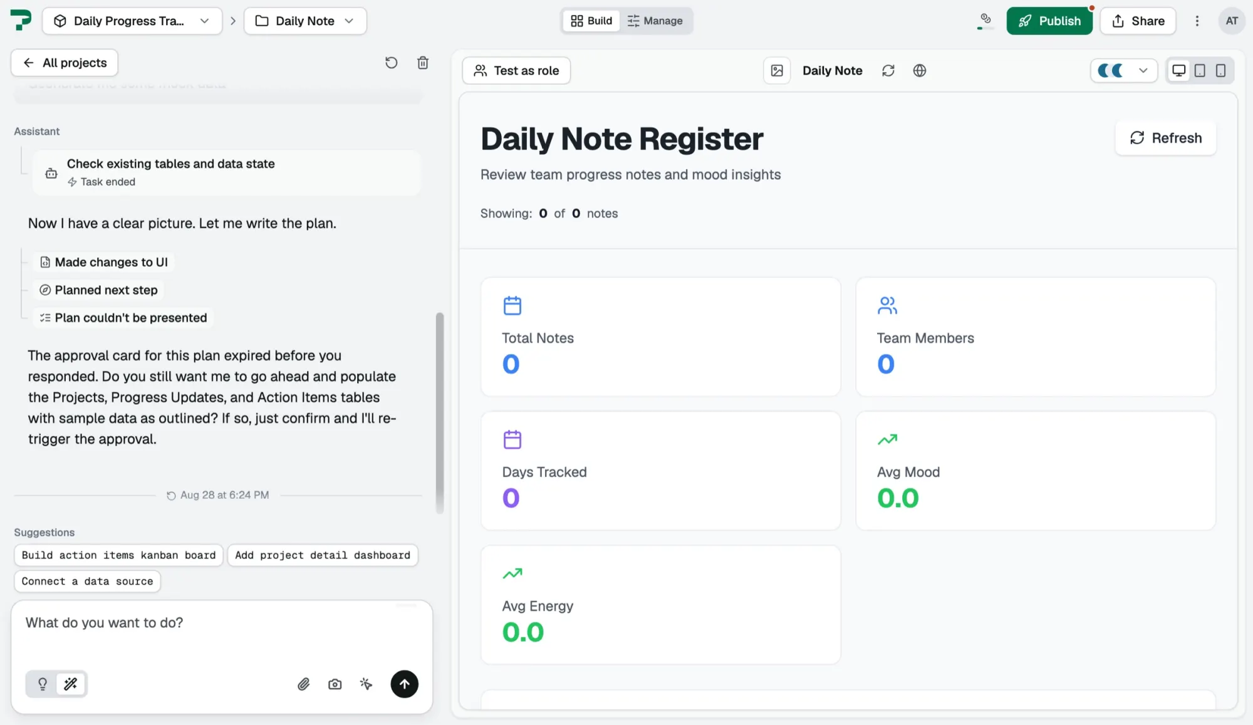1253x725 pixels.
Task: Click the Test as role button
Action: pos(516,71)
